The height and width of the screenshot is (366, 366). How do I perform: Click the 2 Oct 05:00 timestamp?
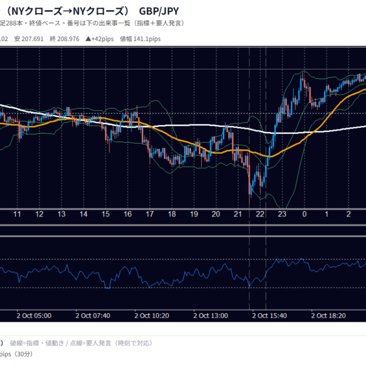click(34, 316)
